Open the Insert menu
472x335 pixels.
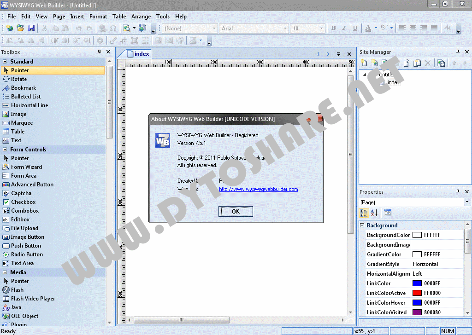77,17
